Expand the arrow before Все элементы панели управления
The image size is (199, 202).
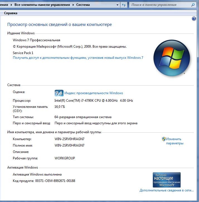tap(11, 5)
